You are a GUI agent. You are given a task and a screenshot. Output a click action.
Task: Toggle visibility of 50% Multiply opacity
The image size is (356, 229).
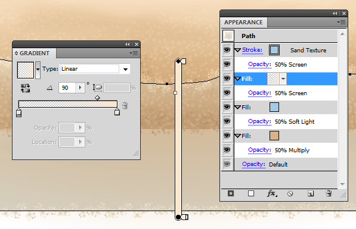coord(227,150)
